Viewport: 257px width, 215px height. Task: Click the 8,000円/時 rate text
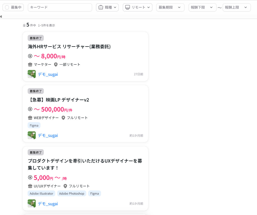(50, 56)
